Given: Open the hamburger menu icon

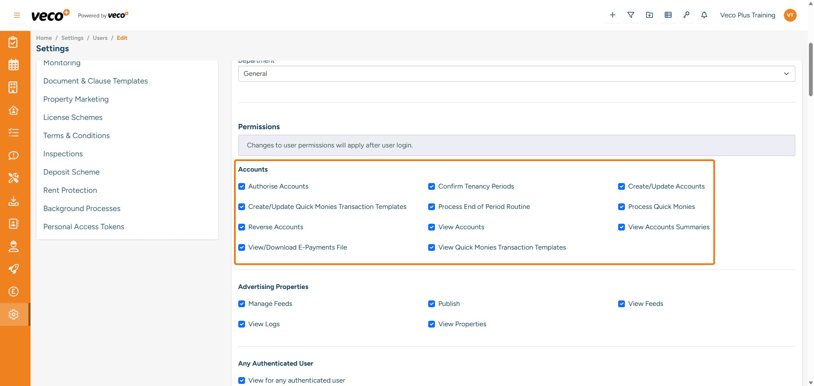Looking at the screenshot, I should pos(17,15).
